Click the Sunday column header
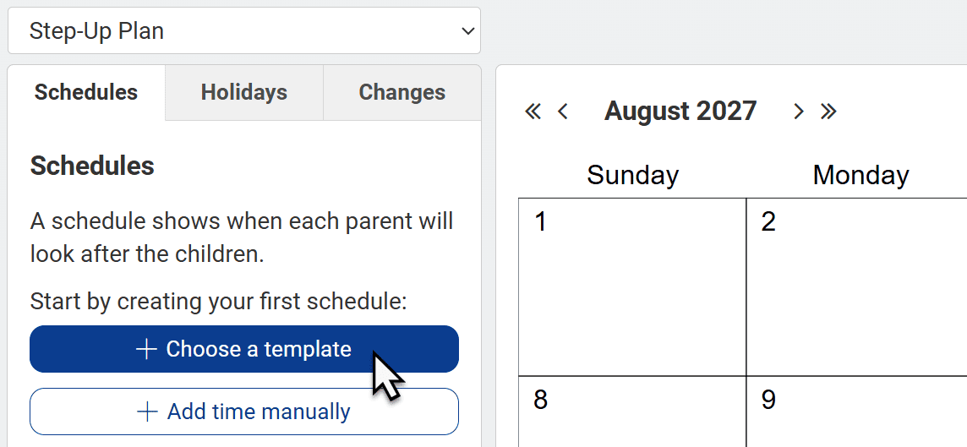Viewport: 967px width, 447px height. coord(633,175)
